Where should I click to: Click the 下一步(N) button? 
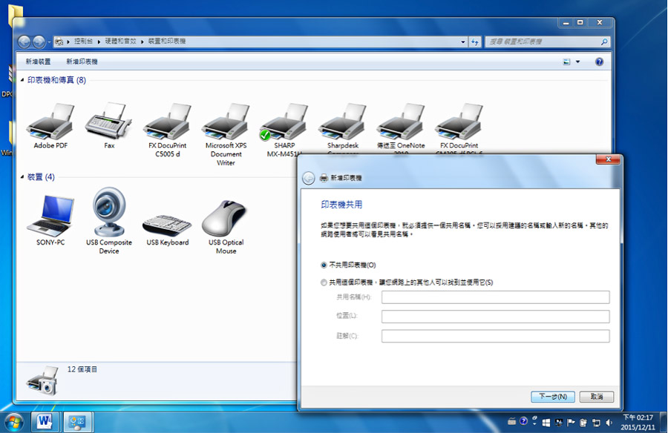[x=552, y=397]
